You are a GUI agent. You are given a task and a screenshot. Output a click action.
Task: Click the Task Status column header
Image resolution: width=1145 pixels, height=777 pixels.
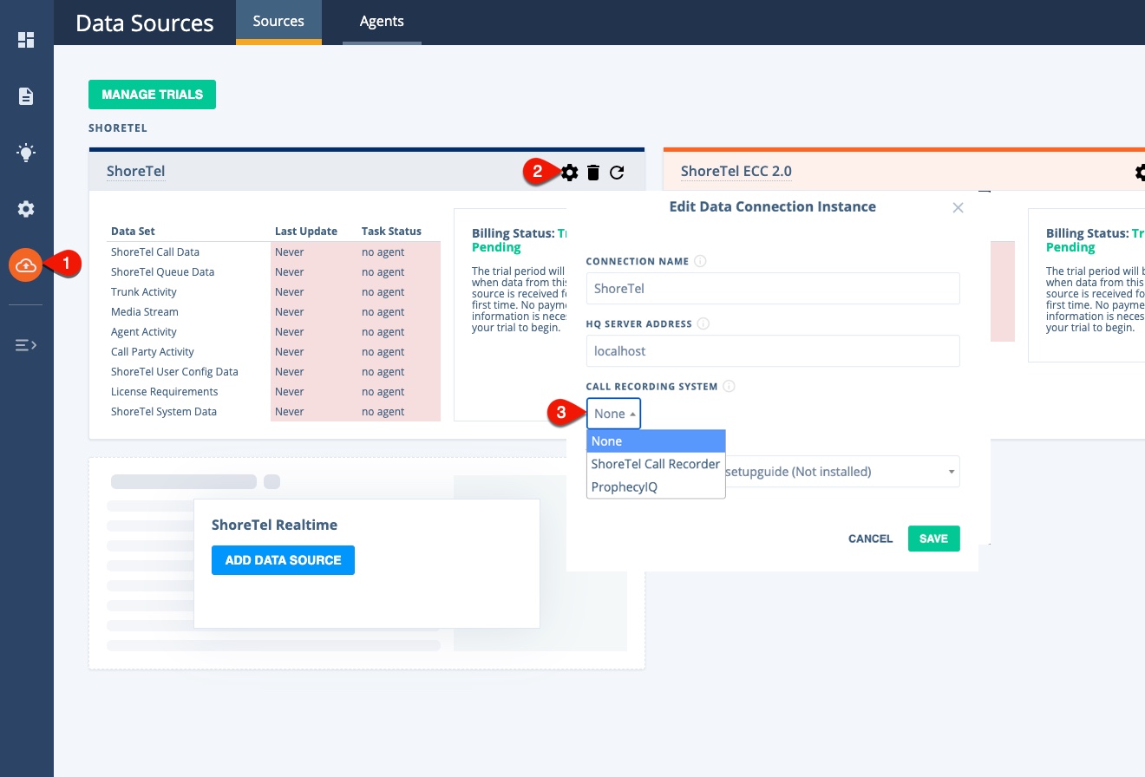pos(391,232)
